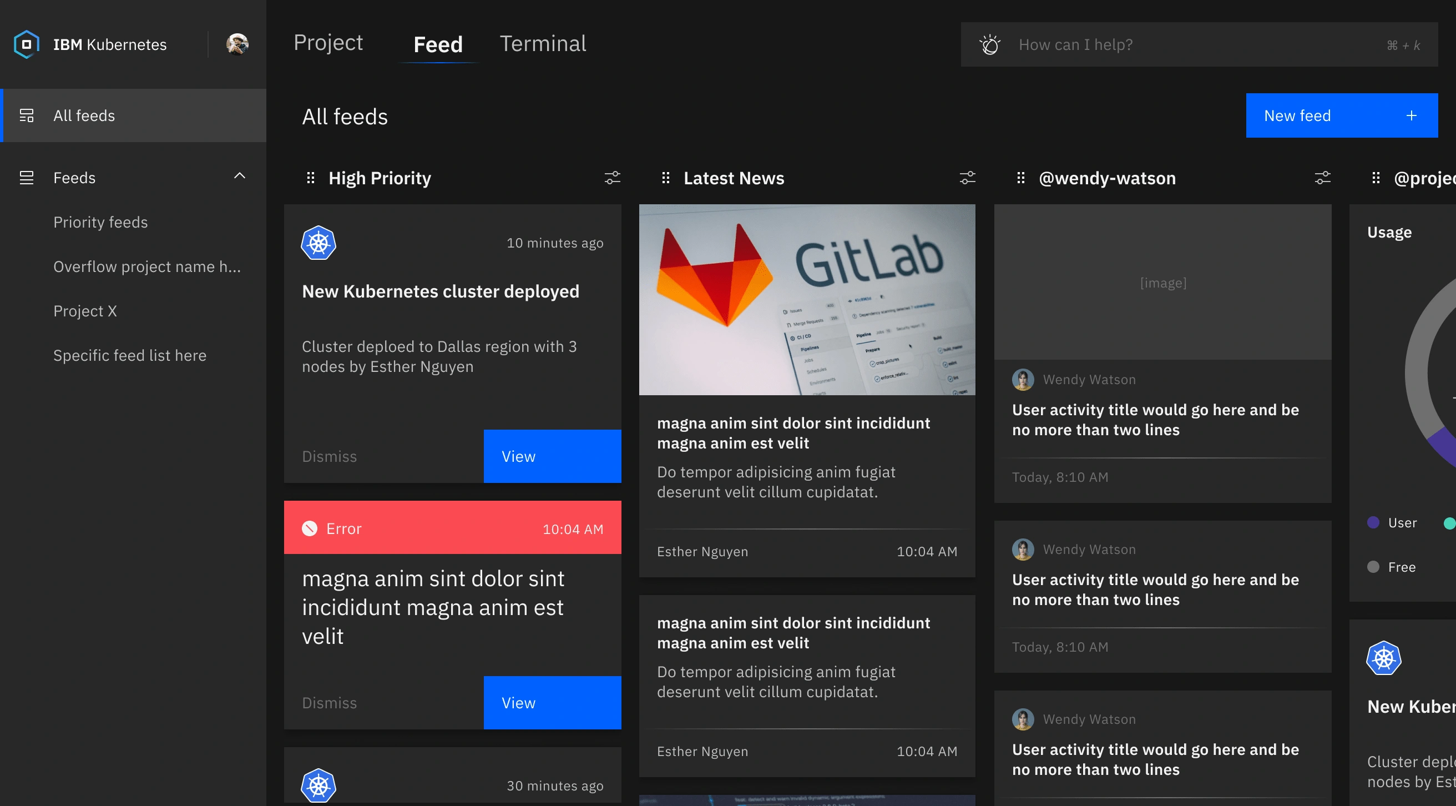Select the Feed tab in top navigation
This screenshot has height=806, width=1456.
pyautogui.click(x=437, y=44)
